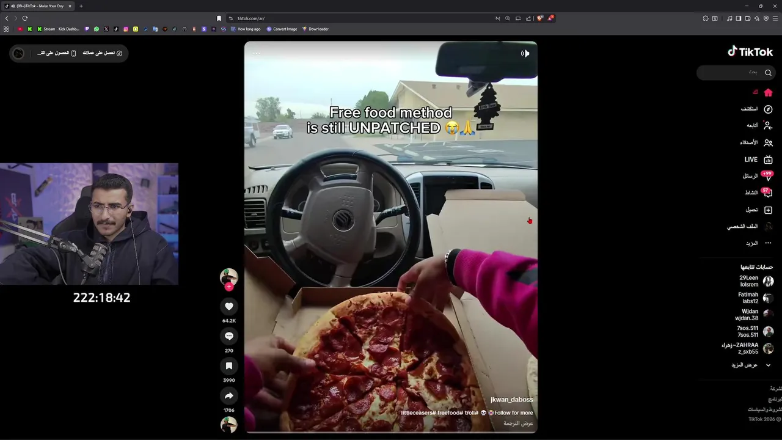Image resolution: width=782 pixels, height=440 pixels.
Task: Click the 'الحصول على التطبيق' get app button
Action: 57,53
